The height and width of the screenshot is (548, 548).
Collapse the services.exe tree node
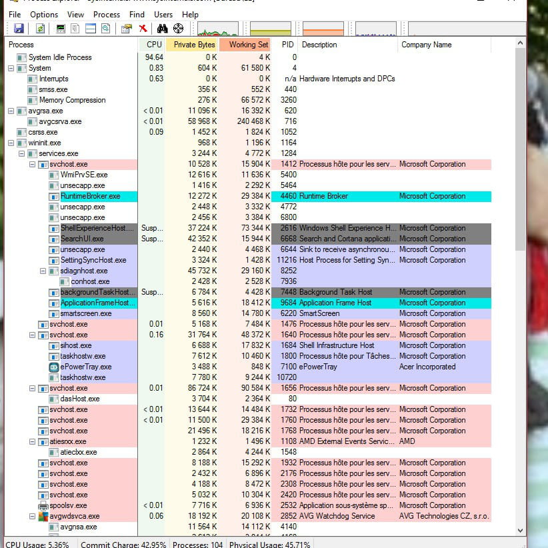pos(22,154)
